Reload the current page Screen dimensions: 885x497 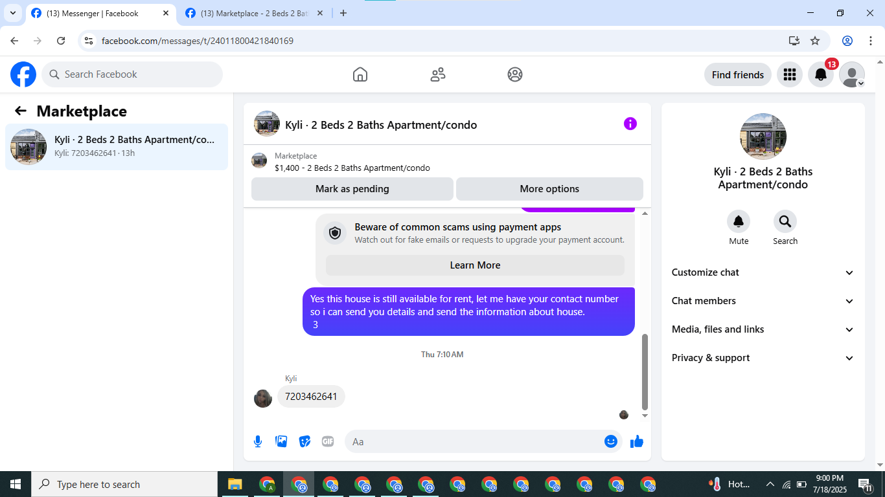tap(61, 41)
